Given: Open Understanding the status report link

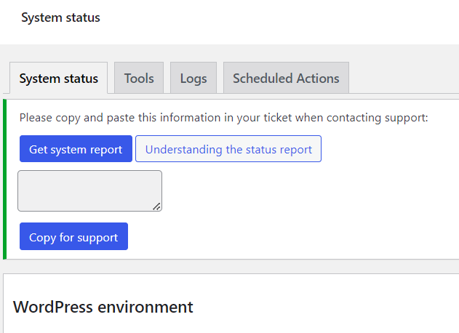Looking at the screenshot, I should coord(228,148).
